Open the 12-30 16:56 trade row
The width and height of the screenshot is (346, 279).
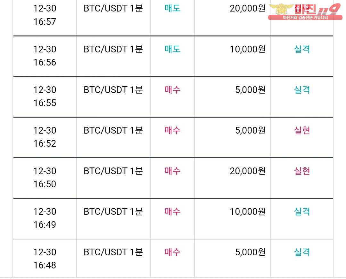(173, 56)
